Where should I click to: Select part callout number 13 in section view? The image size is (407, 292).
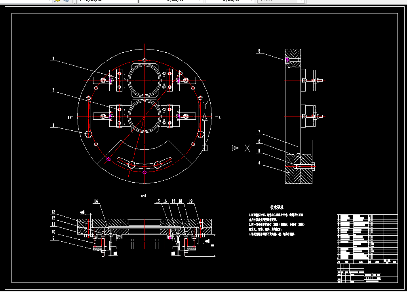(53, 212)
